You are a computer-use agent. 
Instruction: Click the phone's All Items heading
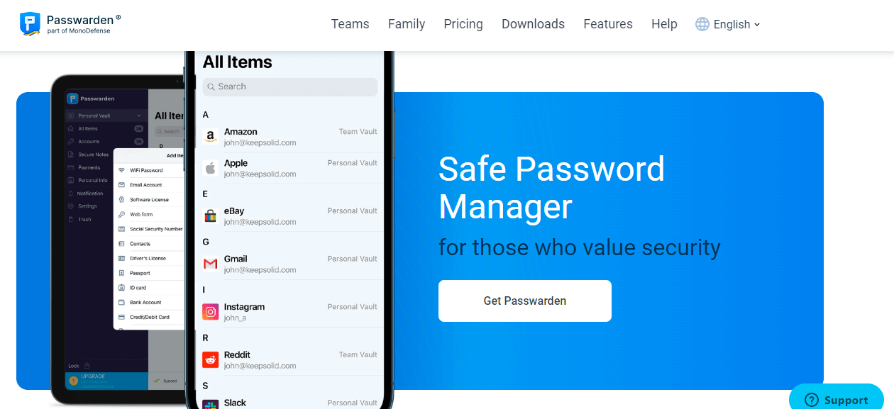(238, 62)
